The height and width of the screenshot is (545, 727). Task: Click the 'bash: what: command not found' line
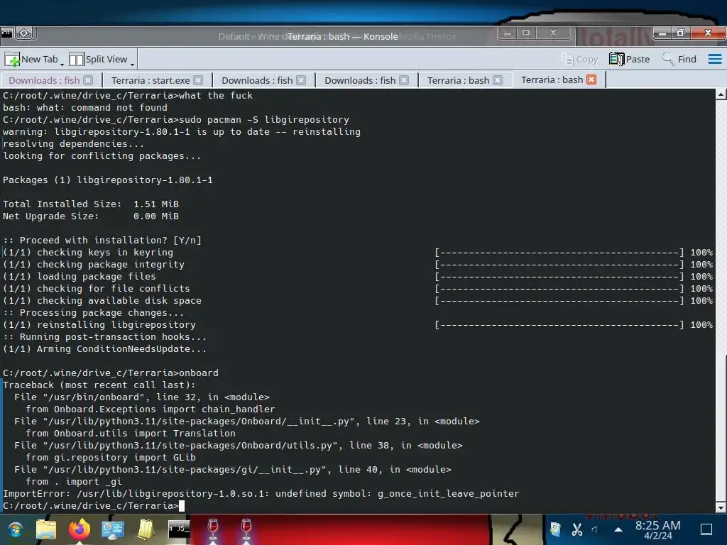pos(85,108)
